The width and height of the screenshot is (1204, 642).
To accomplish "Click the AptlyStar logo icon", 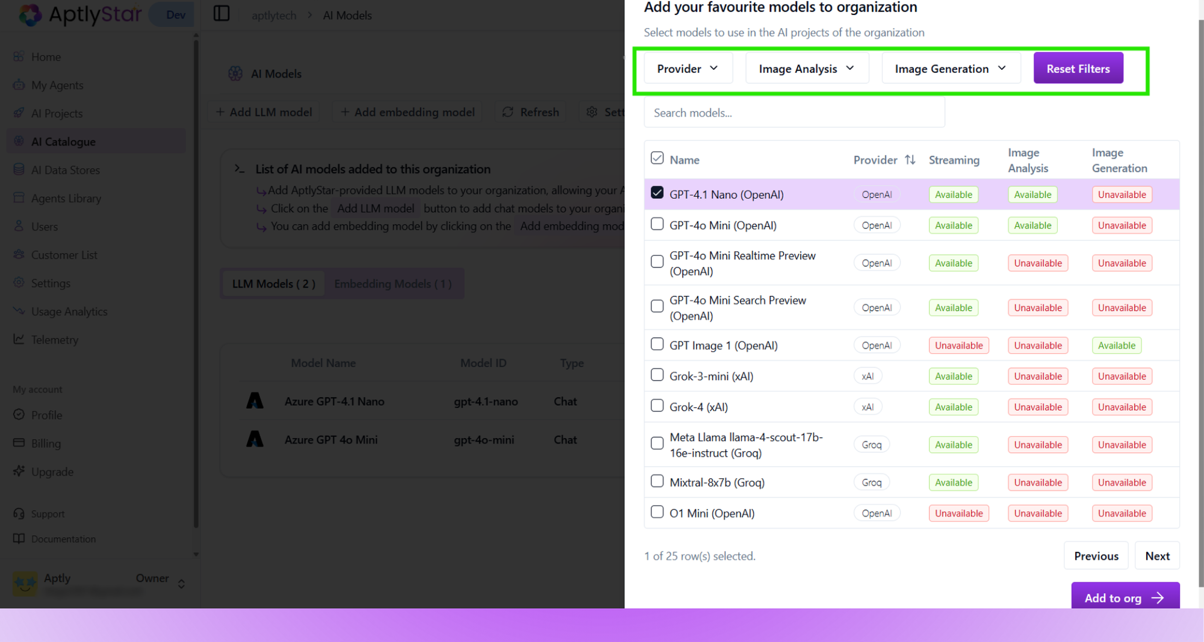I will pyautogui.click(x=30, y=14).
